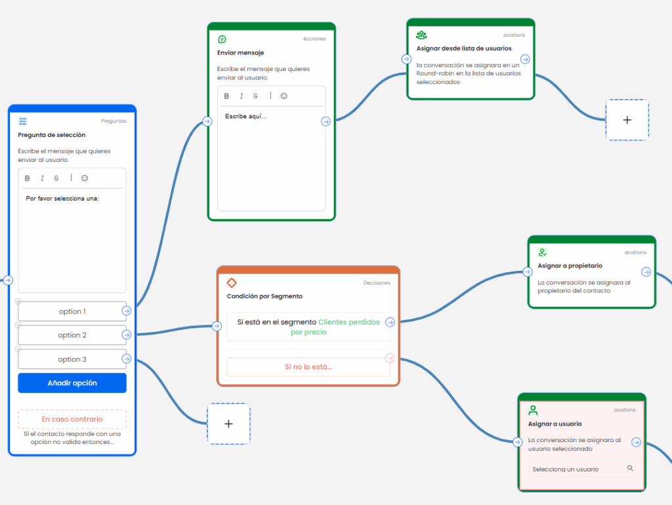Click plus node after Asignar desde lista
Viewport: 672px width, 505px height.
click(x=627, y=120)
